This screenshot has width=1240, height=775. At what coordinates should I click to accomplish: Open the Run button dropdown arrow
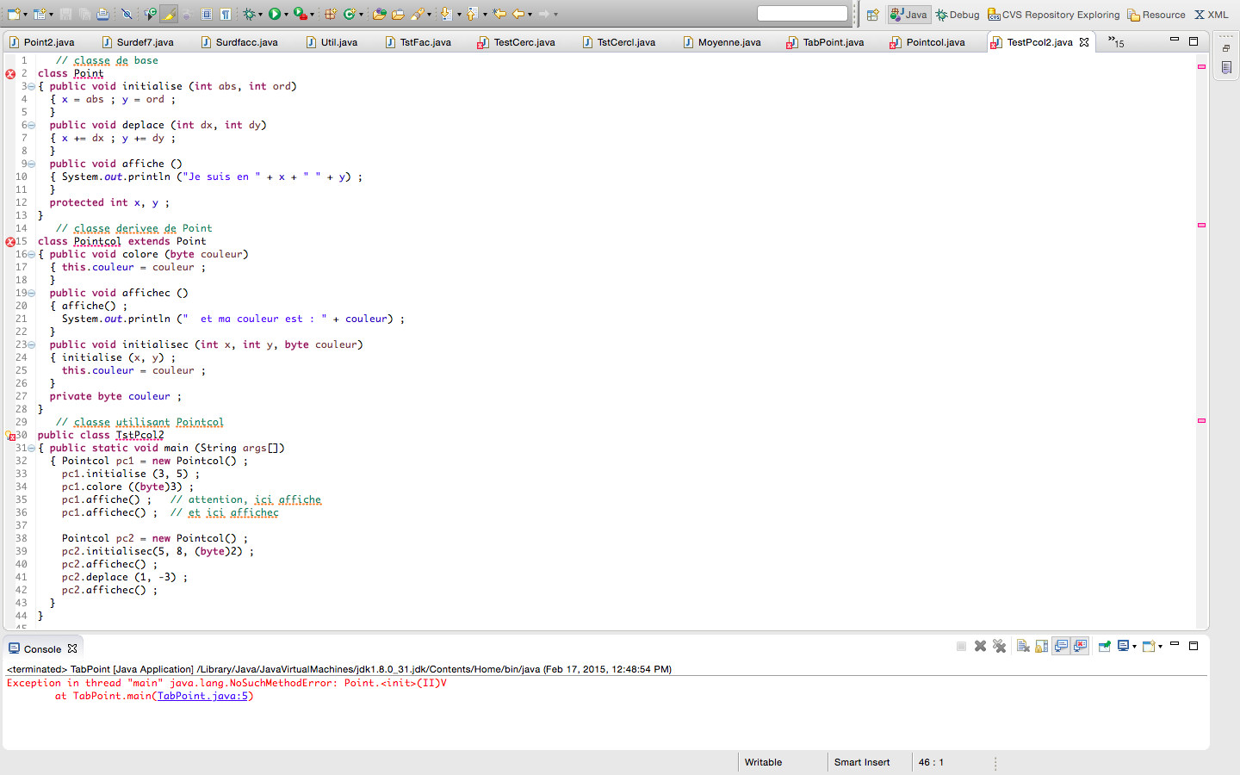click(x=286, y=15)
